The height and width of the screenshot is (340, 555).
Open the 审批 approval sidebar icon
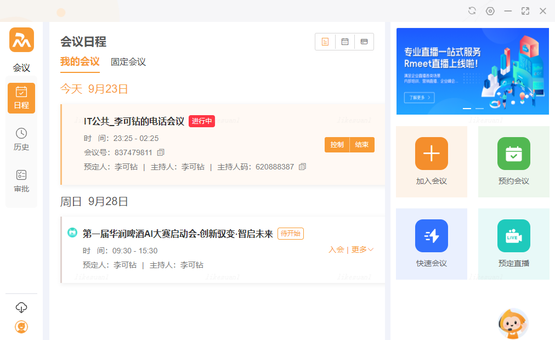21,181
